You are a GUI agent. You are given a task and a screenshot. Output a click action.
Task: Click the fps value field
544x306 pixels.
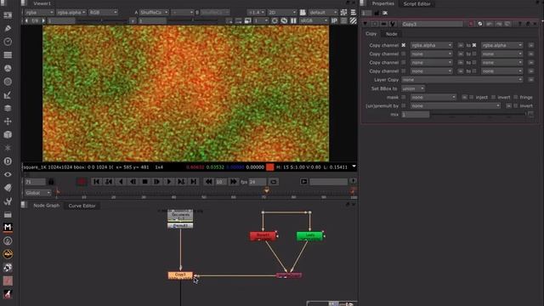258,181
